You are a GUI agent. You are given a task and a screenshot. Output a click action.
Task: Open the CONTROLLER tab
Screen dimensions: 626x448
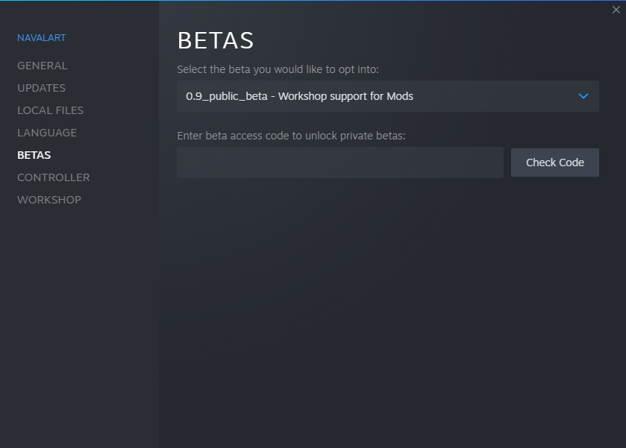pyautogui.click(x=54, y=177)
